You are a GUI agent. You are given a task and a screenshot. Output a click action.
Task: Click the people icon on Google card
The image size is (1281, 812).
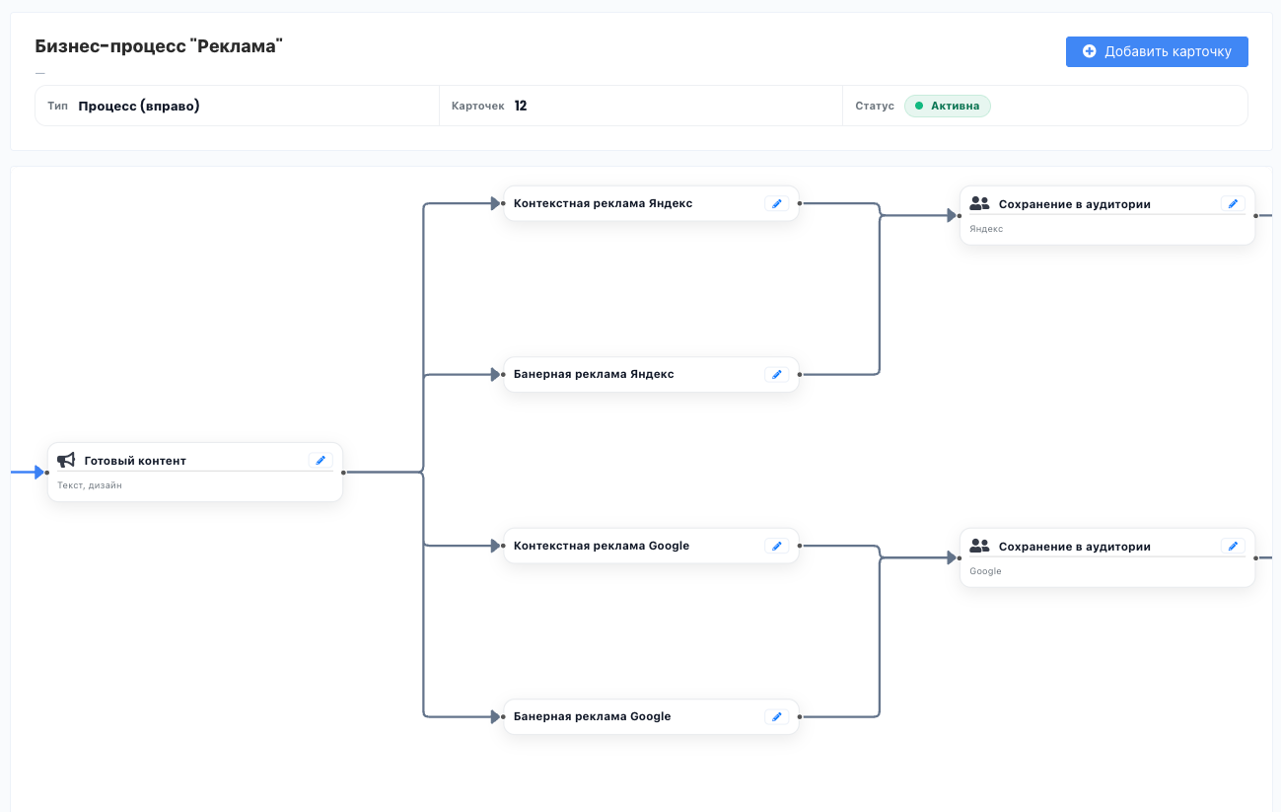coord(979,546)
